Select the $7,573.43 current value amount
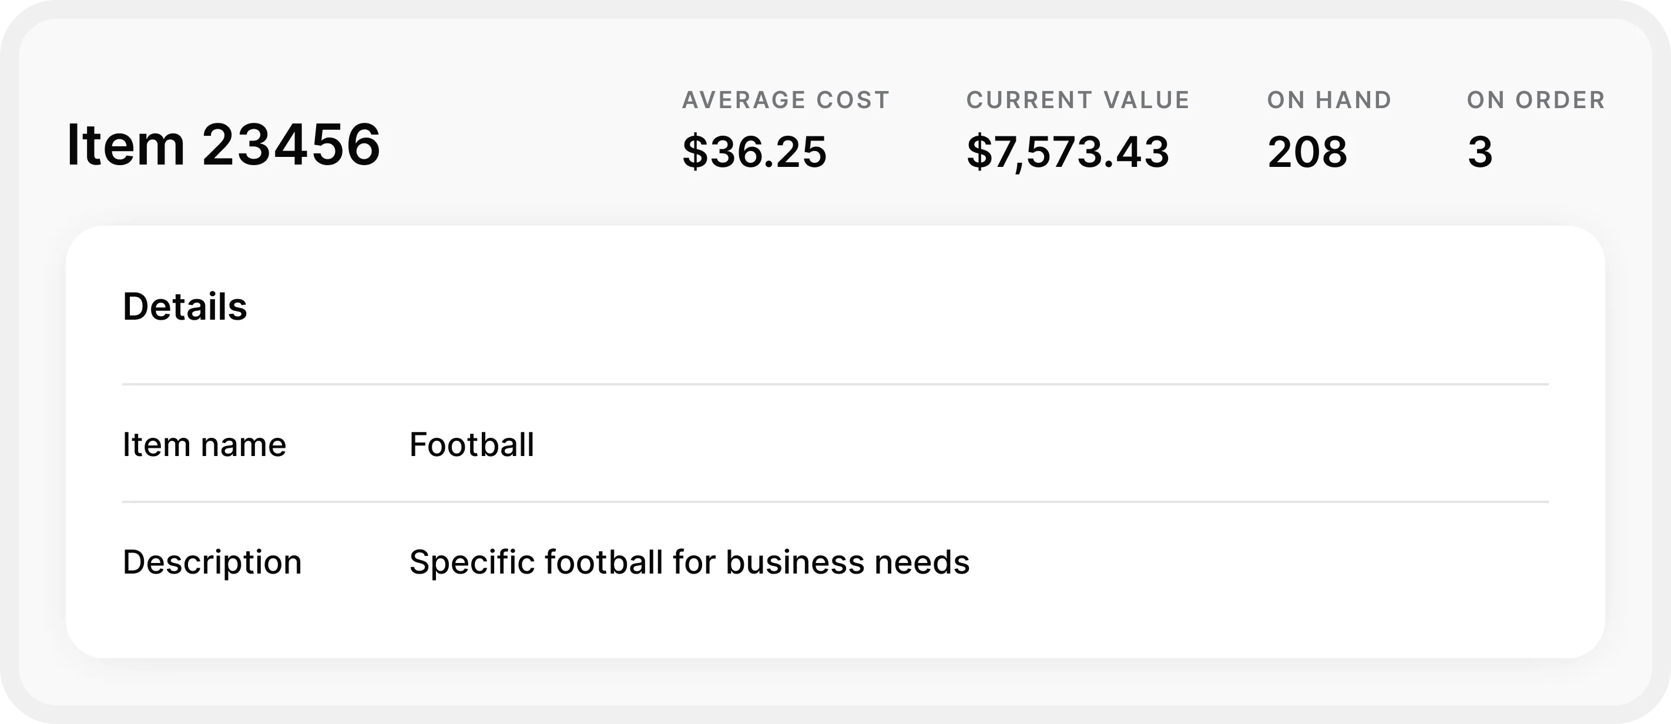This screenshot has height=724, width=1671. click(1068, 152)
